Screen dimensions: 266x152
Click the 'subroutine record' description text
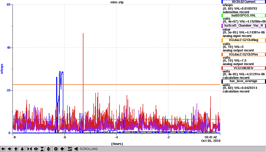(236, 12)
